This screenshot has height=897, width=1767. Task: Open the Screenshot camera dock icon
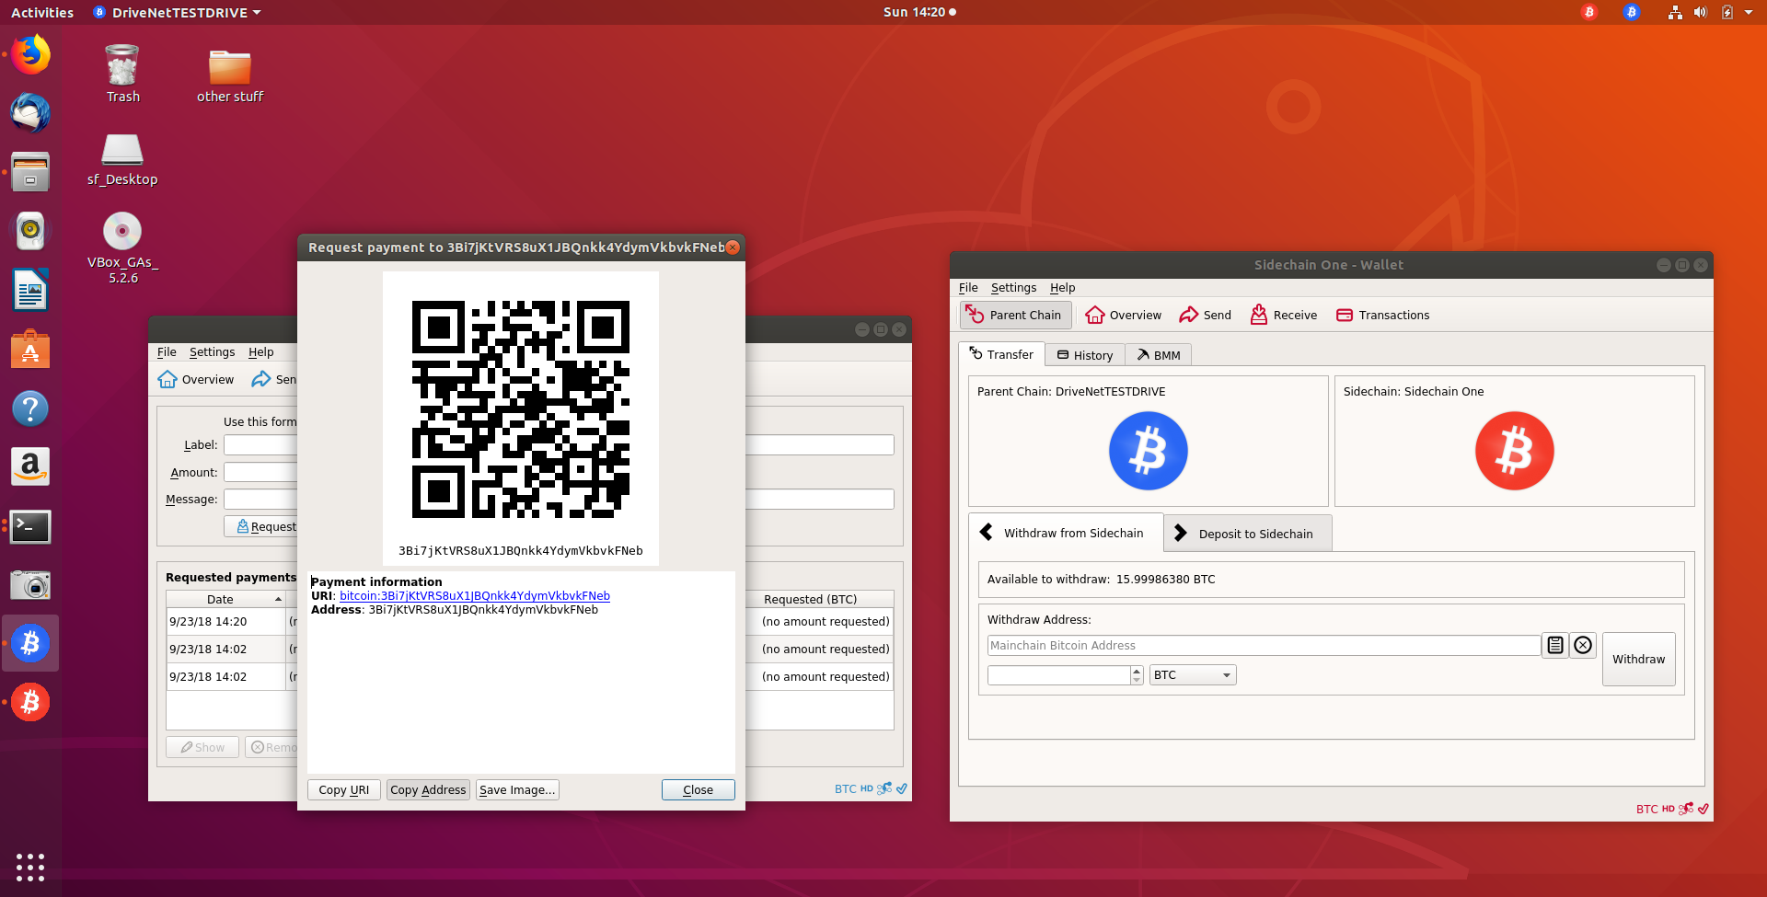(x=30, y=585)
